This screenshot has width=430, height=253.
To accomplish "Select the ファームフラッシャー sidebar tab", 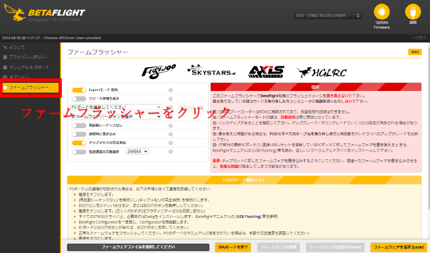I will [31, 88].
